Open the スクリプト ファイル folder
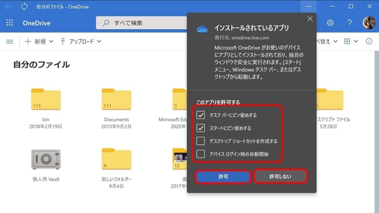The image size is (379, 213). [x=330, y=99]
